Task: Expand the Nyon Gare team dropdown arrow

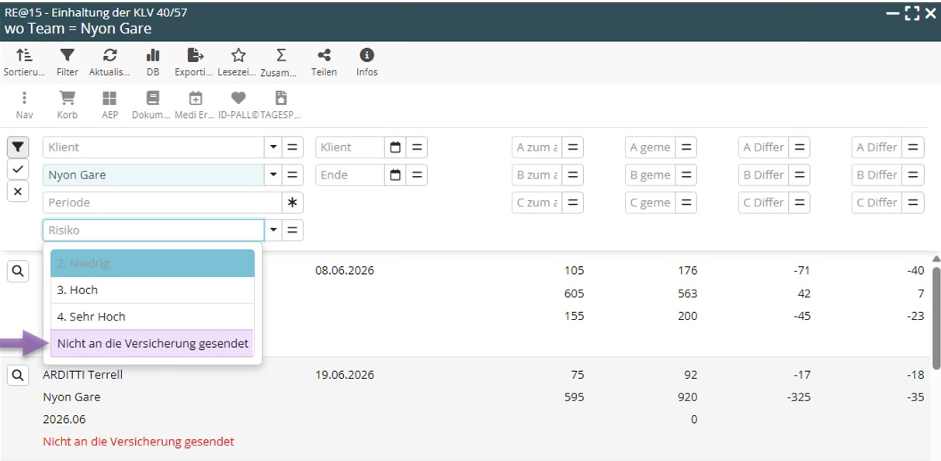Action: click(273, 175)
